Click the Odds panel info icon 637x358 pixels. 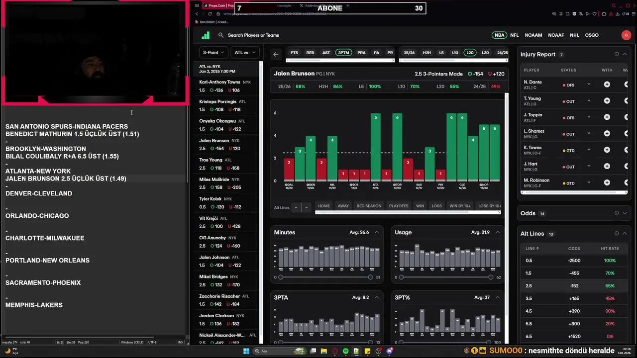[x=617, y=213]
